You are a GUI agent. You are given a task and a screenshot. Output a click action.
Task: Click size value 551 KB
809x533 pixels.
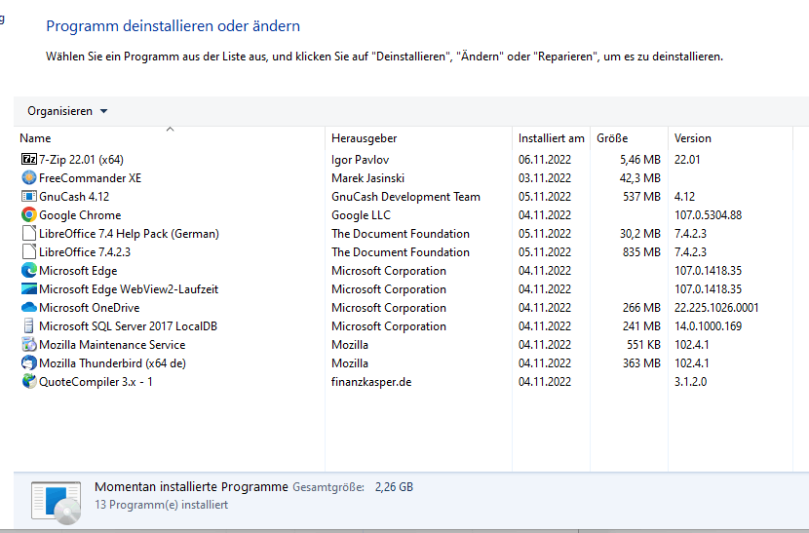643,345
